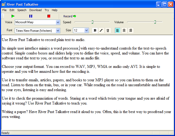Start speech with the green play button

coord(13,16)
